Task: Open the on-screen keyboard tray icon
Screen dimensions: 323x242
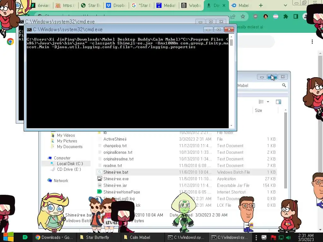Action: pos(264,237)
